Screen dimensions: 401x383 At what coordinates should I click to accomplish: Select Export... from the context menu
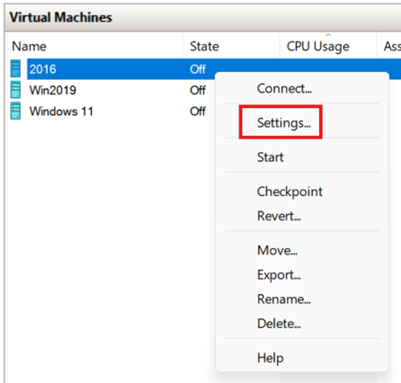click(279, 275)
